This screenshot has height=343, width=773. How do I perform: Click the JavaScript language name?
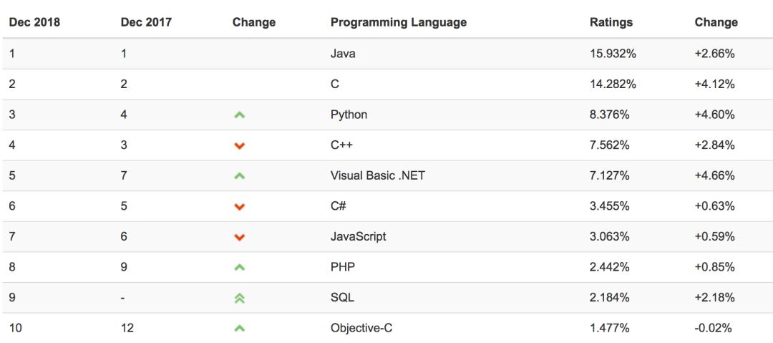coord(359,236)
